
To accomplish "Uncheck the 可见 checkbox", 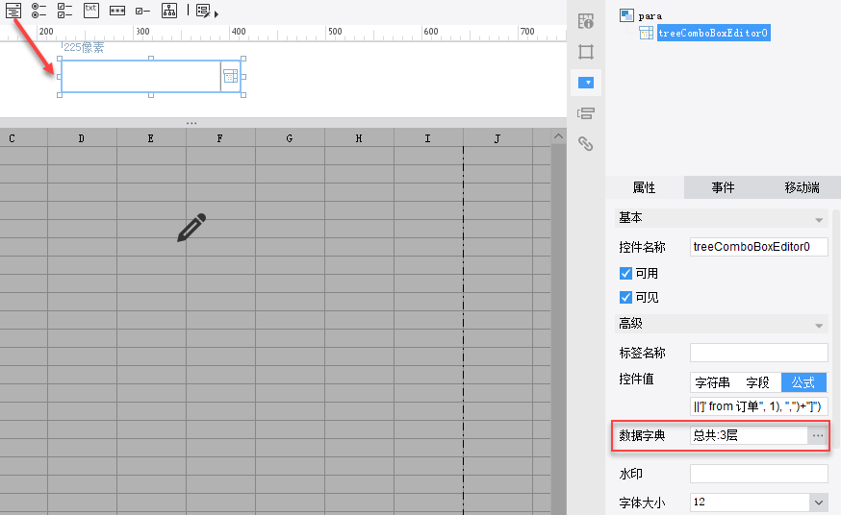I will click(x=625, y=297).
